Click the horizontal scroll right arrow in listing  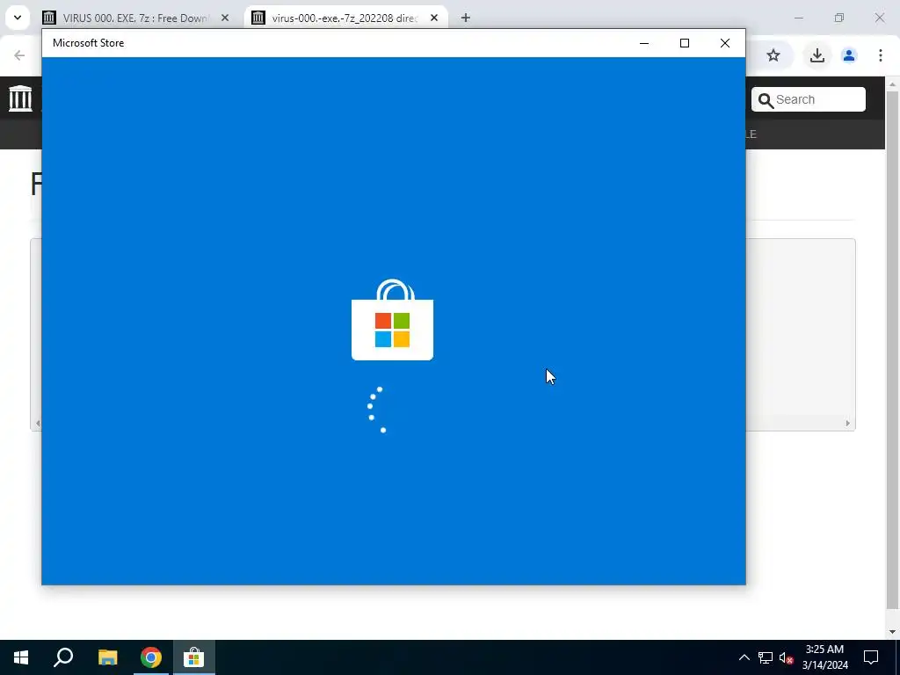848,424
